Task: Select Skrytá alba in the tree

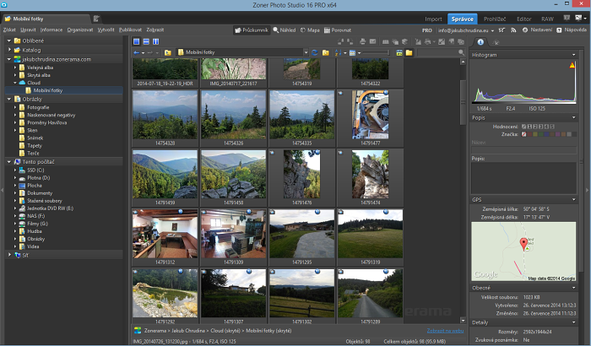Action: [x=39, y=75]
